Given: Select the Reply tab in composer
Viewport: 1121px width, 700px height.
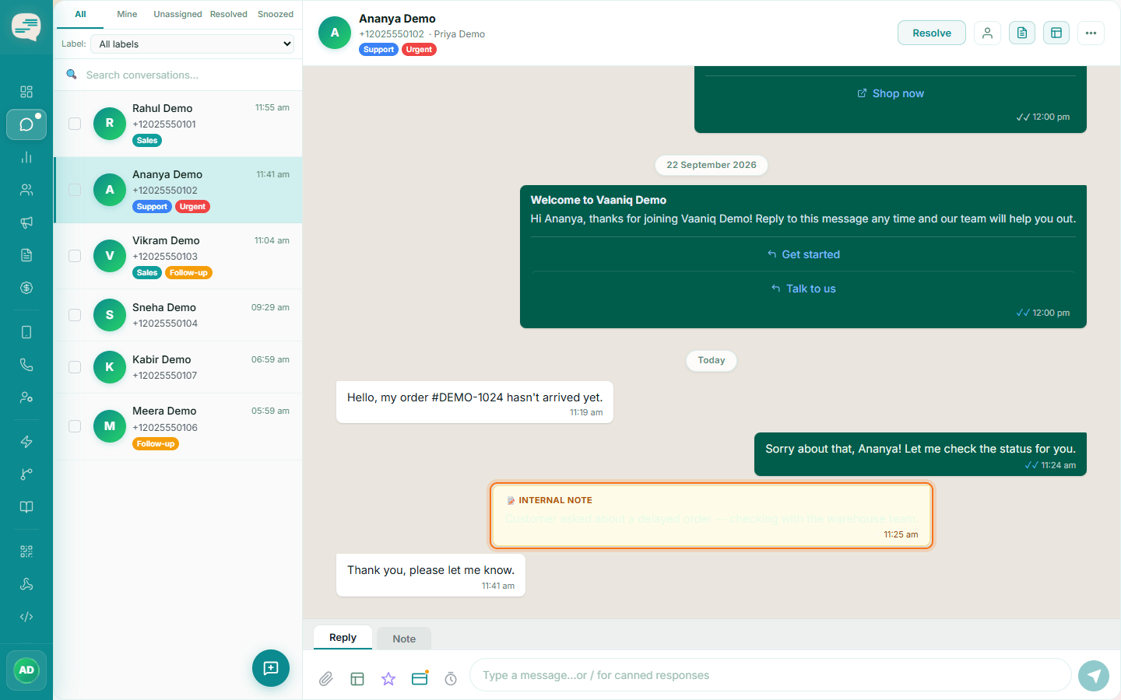Looking at the screenshot, I should click(x=343, y=637).
